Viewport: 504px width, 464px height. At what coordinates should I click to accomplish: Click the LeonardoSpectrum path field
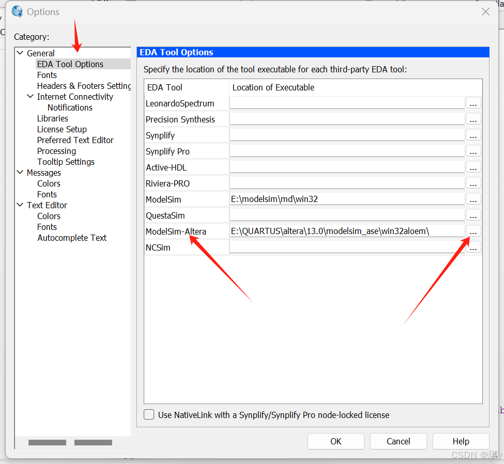click(x=347, y=103)
